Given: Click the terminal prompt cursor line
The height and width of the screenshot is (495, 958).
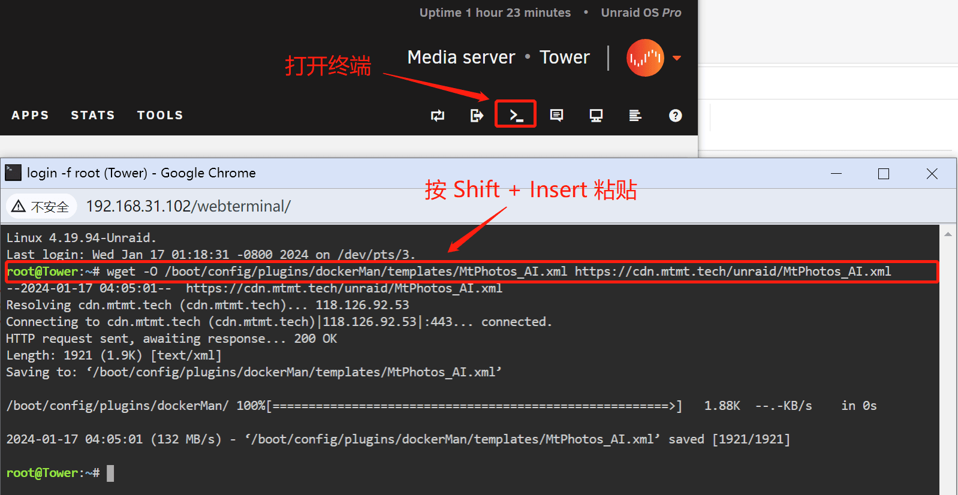Looking at the screenshot, I should coord(60,473).
